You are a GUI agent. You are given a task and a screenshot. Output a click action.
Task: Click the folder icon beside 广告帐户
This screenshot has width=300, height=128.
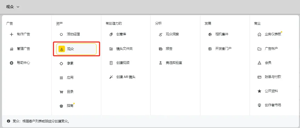point(259,49)
